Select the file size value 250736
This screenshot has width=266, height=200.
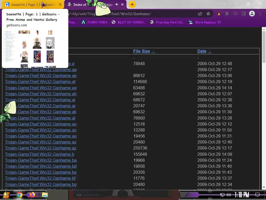pos(140,148)
